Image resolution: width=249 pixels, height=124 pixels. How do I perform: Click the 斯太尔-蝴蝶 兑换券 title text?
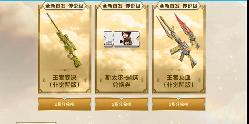pyautogui.click(x=121, y=81)
